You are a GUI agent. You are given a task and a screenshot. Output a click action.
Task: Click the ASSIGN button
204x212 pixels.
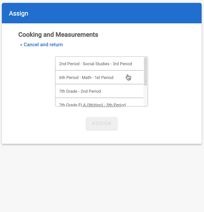pyautogui.click(x=101, y=123)
